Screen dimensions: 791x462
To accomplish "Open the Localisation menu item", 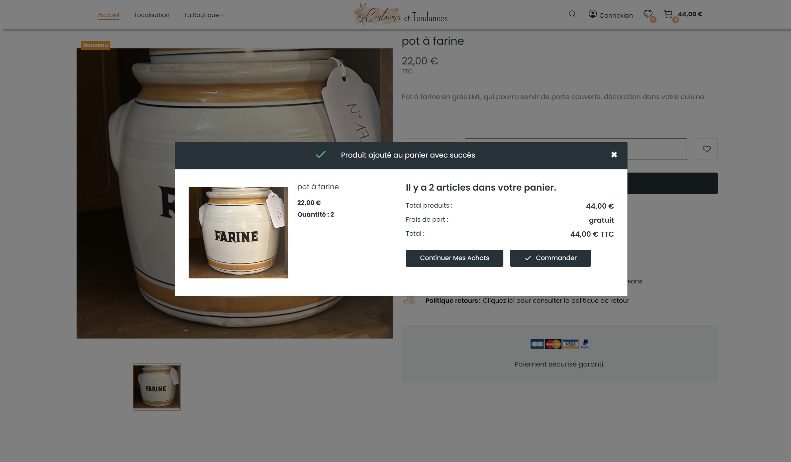I will pos(152,15).
